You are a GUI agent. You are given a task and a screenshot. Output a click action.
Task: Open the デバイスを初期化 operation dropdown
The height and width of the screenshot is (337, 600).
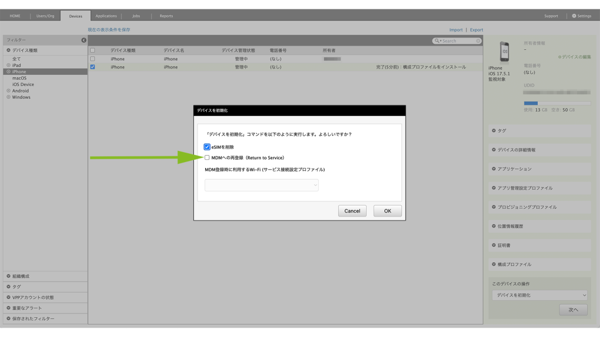(540, 295)
